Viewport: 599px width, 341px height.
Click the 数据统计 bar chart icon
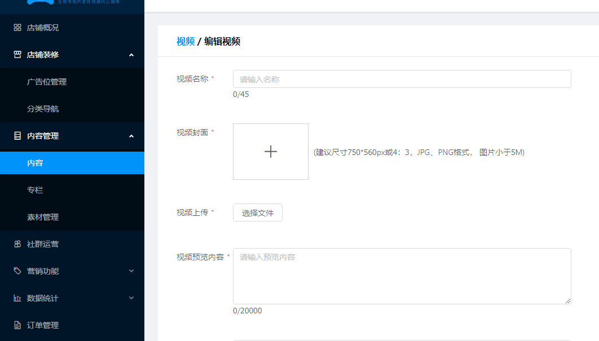(x=17, y=298)
